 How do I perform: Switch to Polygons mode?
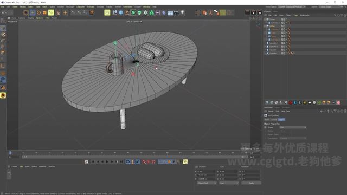tap(3, 53)
